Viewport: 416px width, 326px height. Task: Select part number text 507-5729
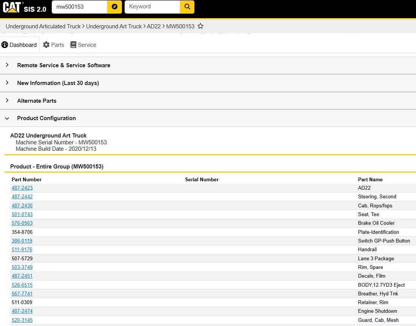[x=22, y=258]
